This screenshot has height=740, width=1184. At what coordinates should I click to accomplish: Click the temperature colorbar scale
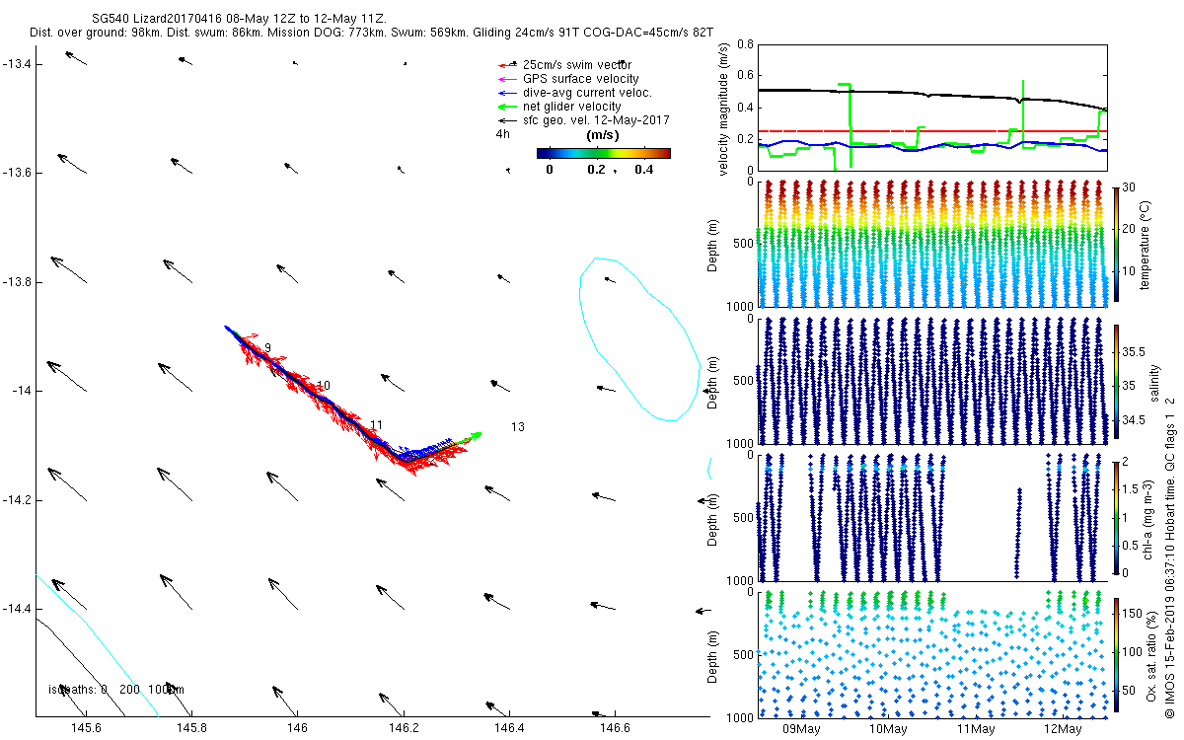(1116, 241)
